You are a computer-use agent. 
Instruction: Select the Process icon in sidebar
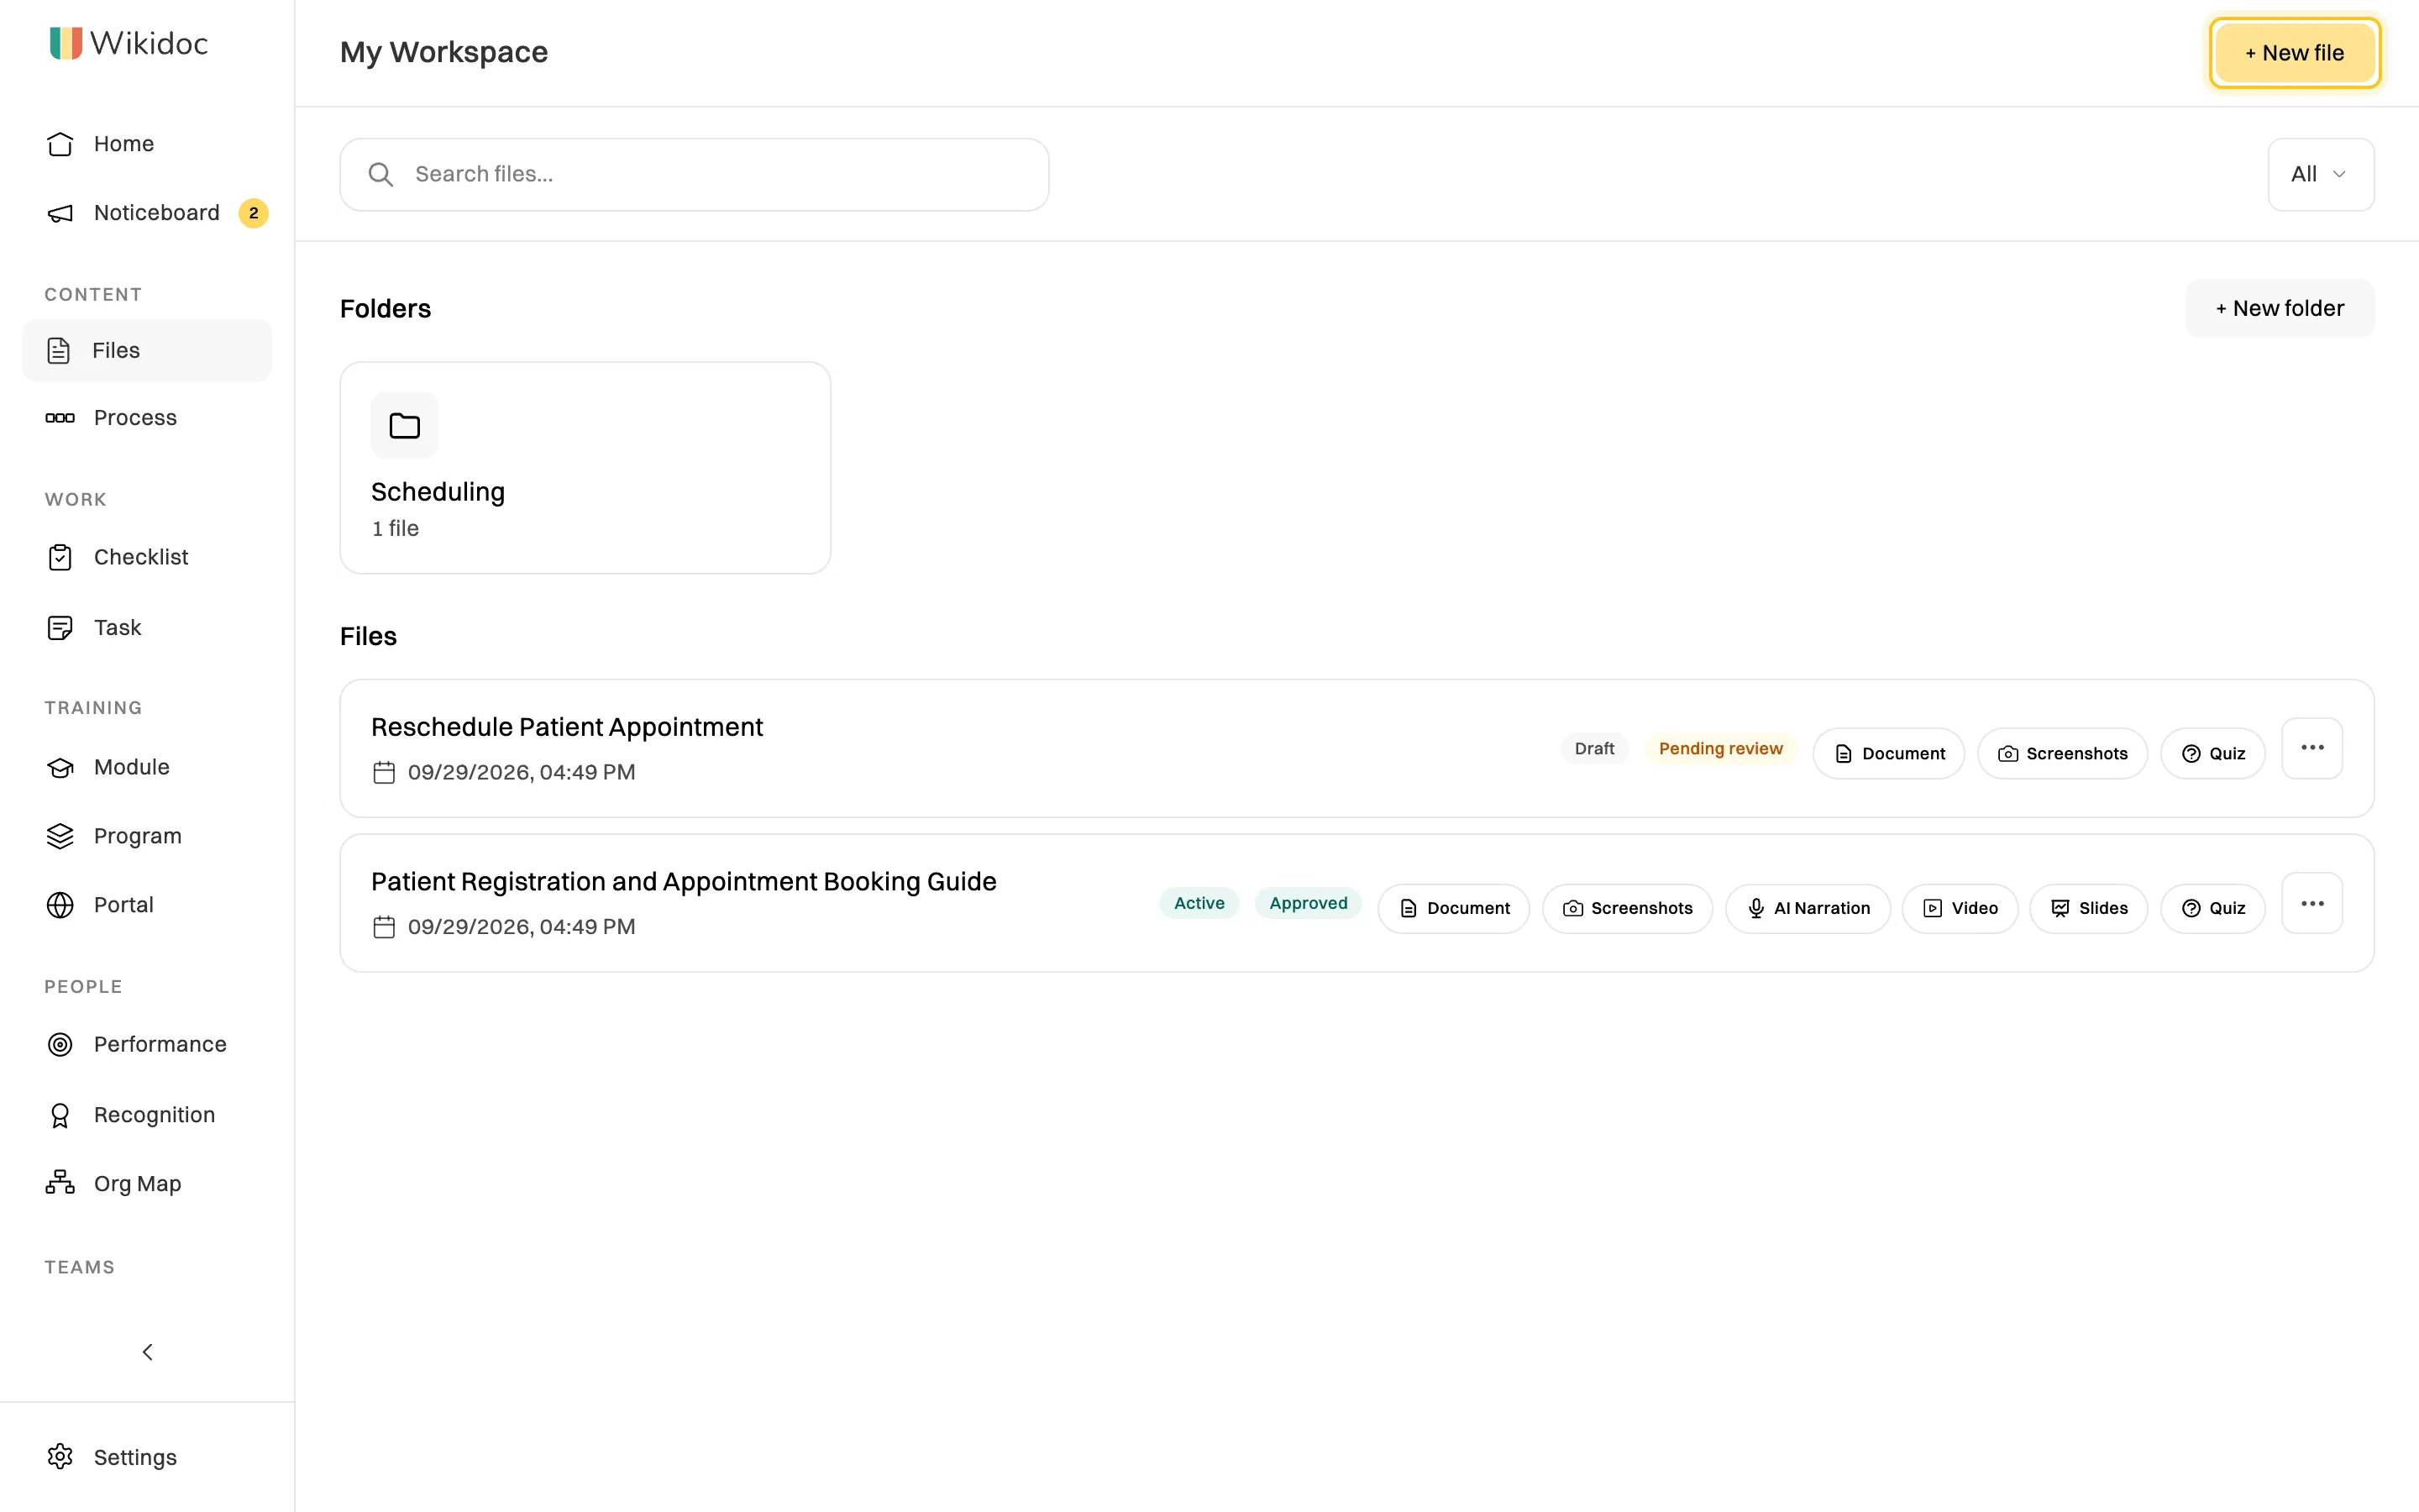[x=60, y=418]
